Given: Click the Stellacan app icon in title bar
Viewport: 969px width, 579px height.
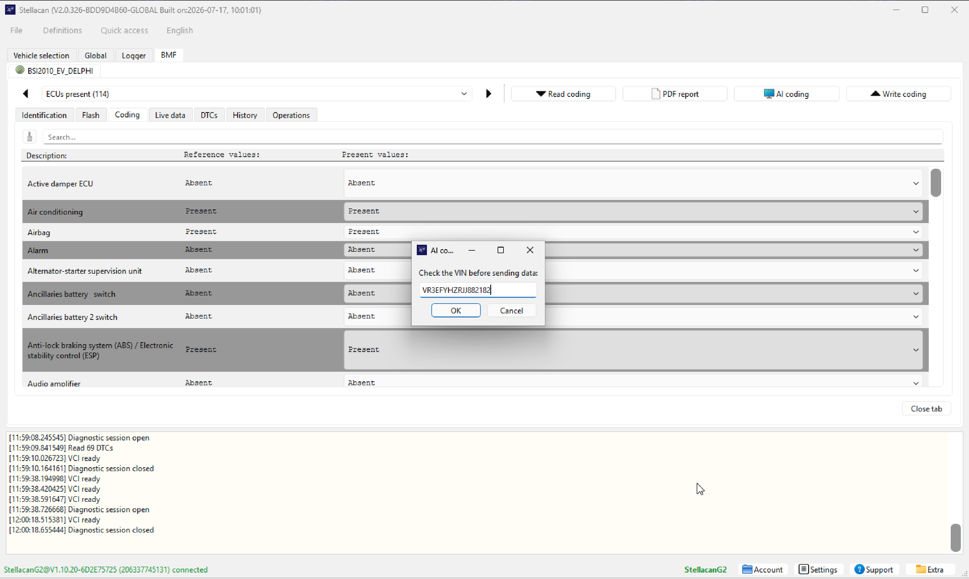Looking at the screenshot, I should tap(10, 10).
